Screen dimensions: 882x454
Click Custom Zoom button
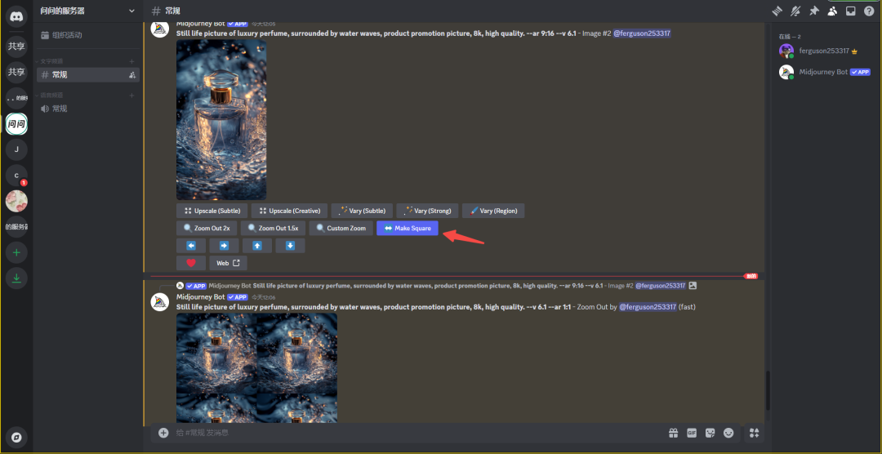point(341,229)
